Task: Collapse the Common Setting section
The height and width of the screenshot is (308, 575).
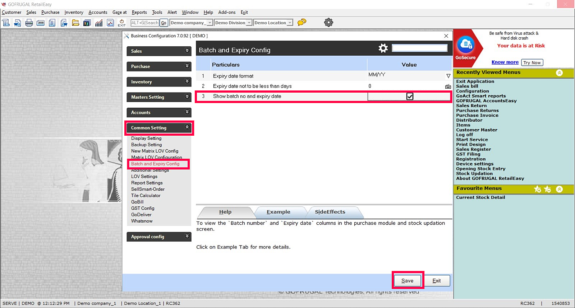Action: pos(159,128)
